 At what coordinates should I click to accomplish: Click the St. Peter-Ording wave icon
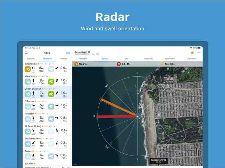pos(51,131)
